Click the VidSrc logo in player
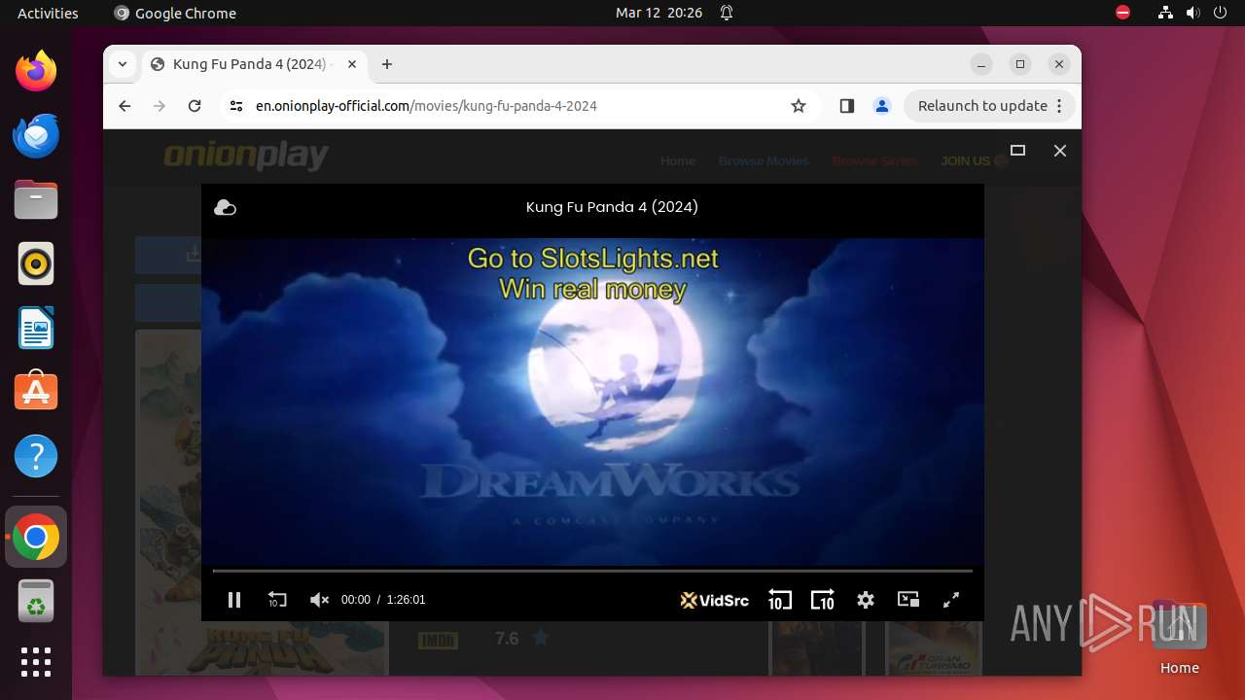Screen dimensions: 1245x700 point(715,600)
